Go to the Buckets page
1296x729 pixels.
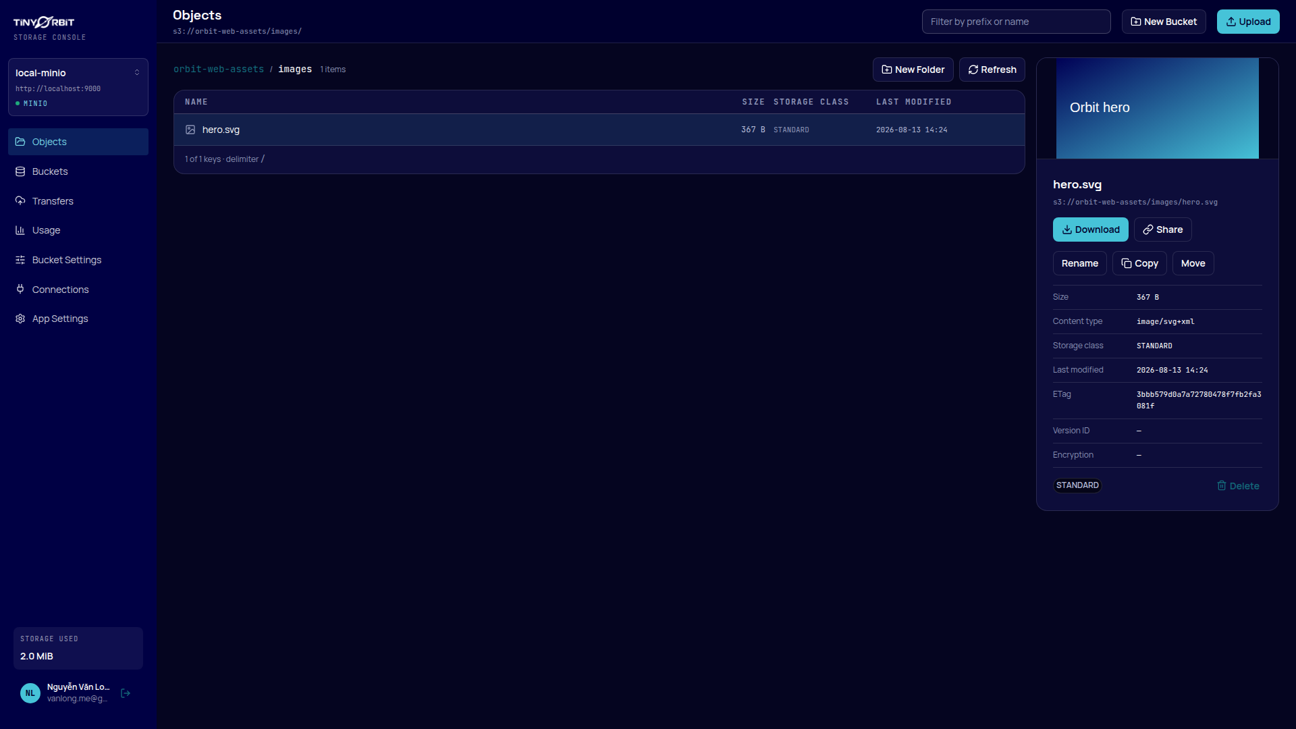click(x=78, y=171)
